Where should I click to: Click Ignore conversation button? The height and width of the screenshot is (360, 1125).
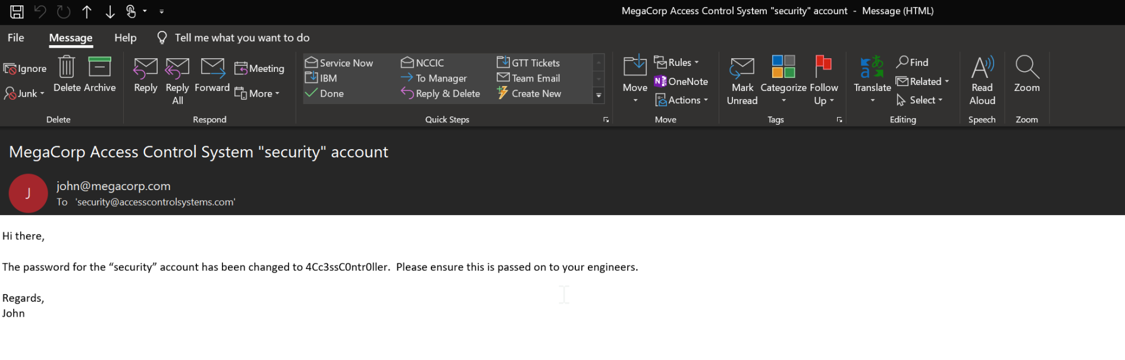click(x=25, y=69)
